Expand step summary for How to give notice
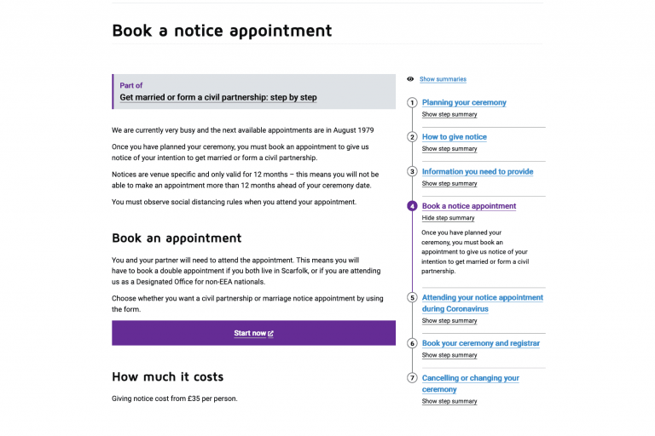Viewport: 655px width, 436px height. [449, 149]
